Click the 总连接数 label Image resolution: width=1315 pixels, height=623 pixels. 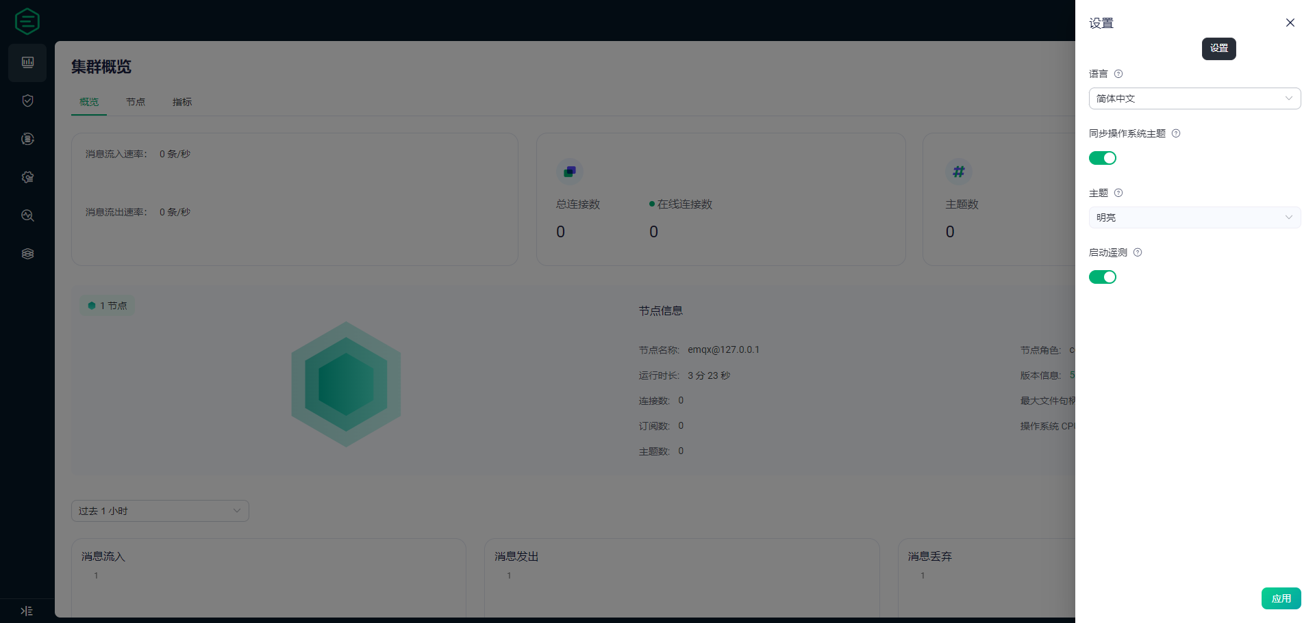(578, 204)
